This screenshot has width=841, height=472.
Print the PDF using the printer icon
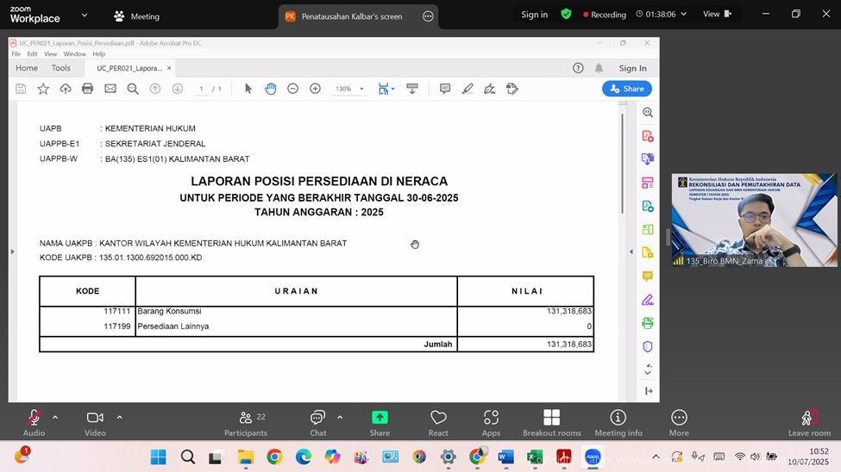pos(87,89)
